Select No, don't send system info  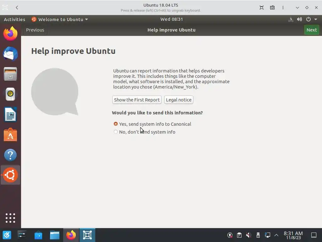point(144,132)
